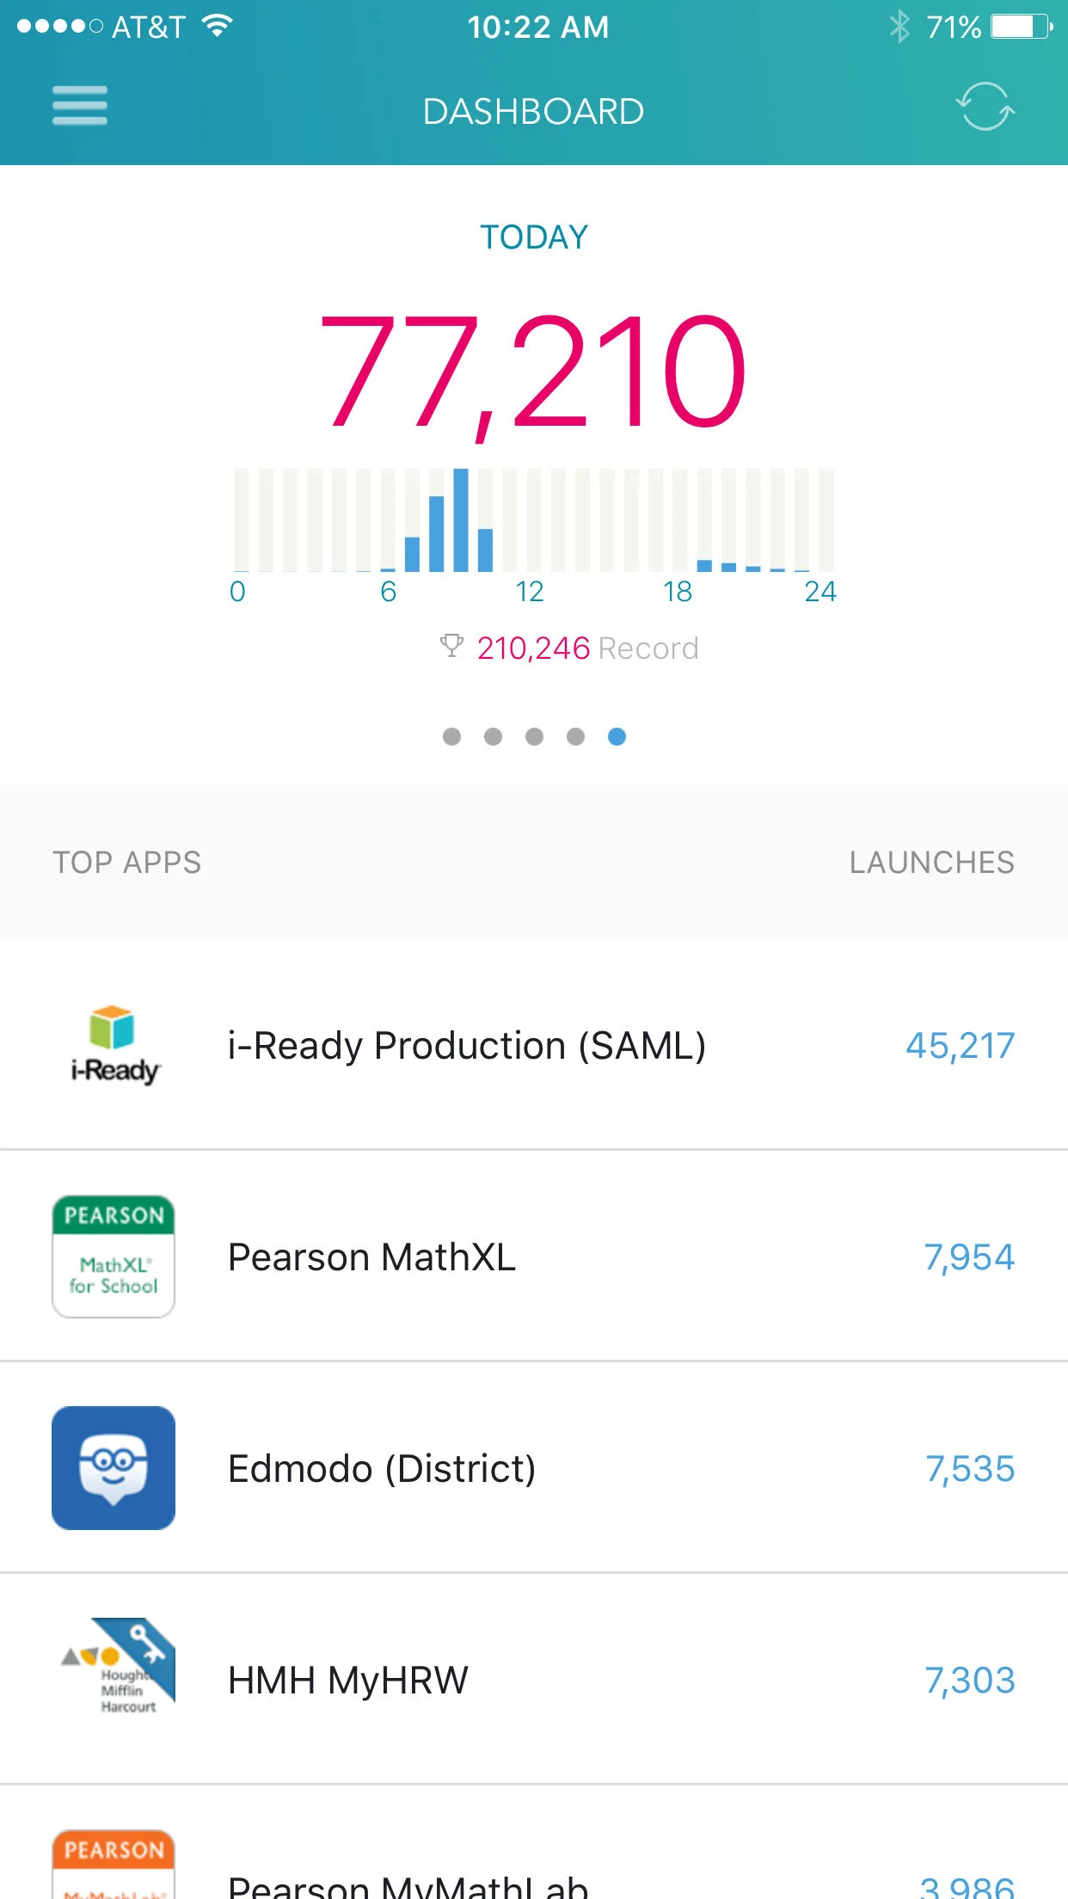Open Edmodo (District) row

point(534,1467)
